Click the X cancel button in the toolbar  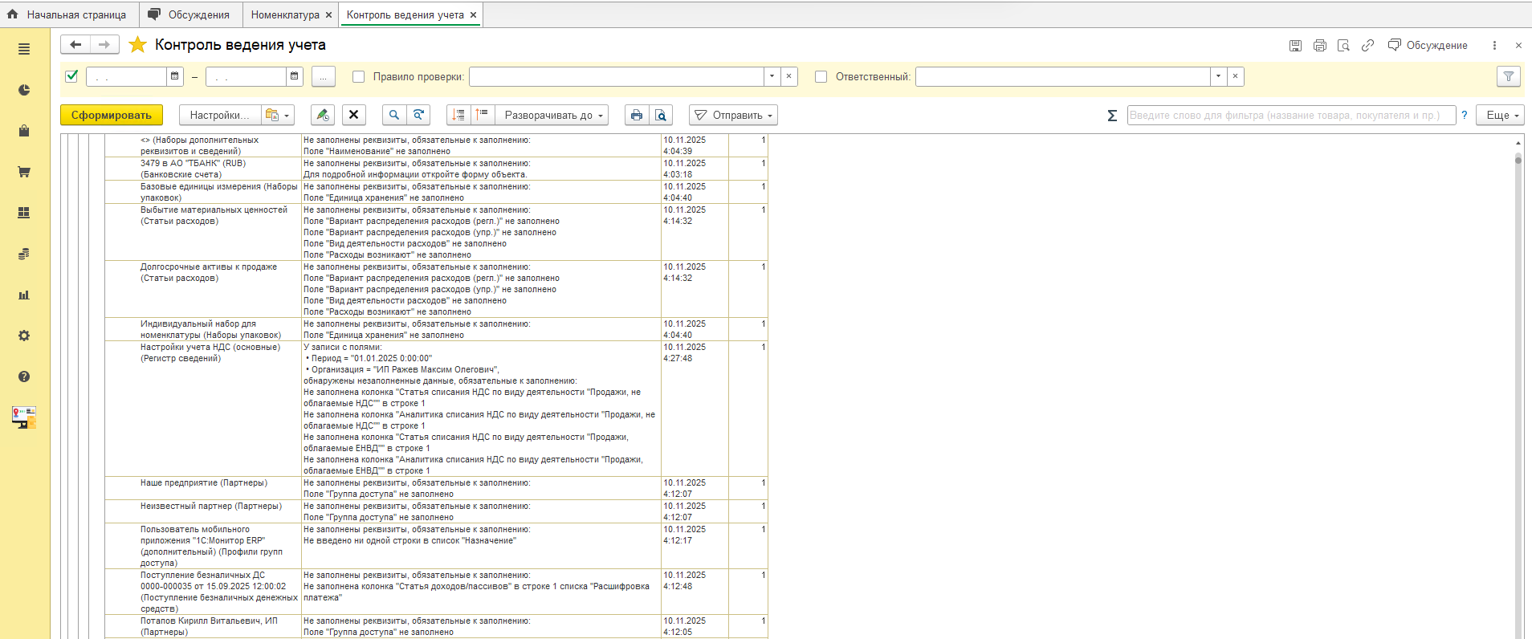pyautogui.click(x=353, y=115)
